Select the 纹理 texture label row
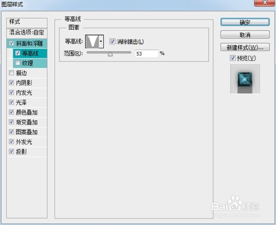Screen dimensions: 276x225 tap(30, 63)
